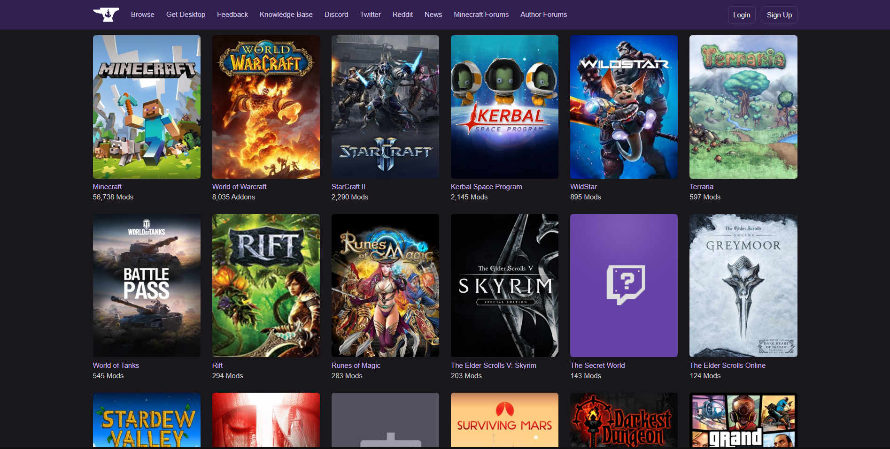The height and width of the screenshot is (449, 890).
Task: Go to Feedback page
Action: pyautogui.click(x=232, y=15)
